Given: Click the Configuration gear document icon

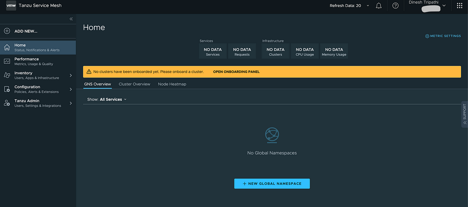Looking at the screenshot, I should coord(7,89).
